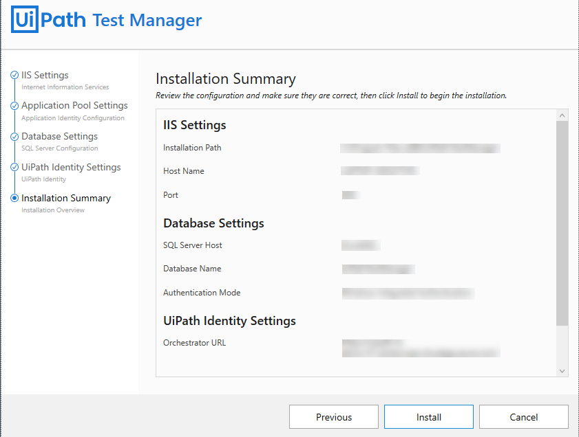Cancel the installation
Screen dimensions: 579x437
point(523,416)
